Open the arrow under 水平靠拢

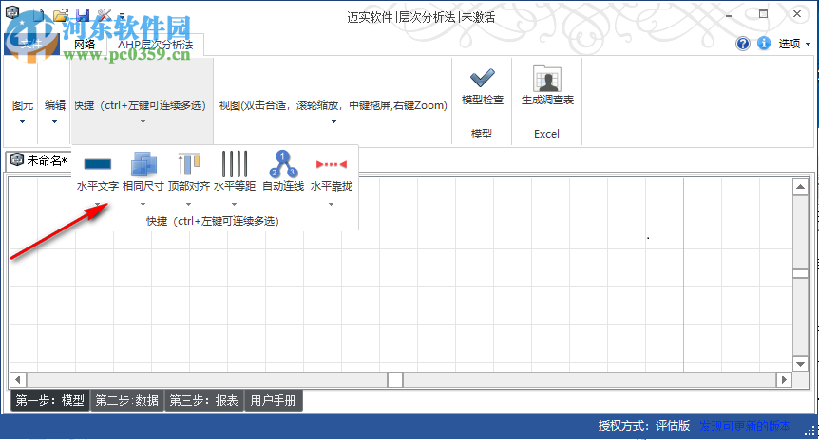pyautogui.click(x=332, y=205)
